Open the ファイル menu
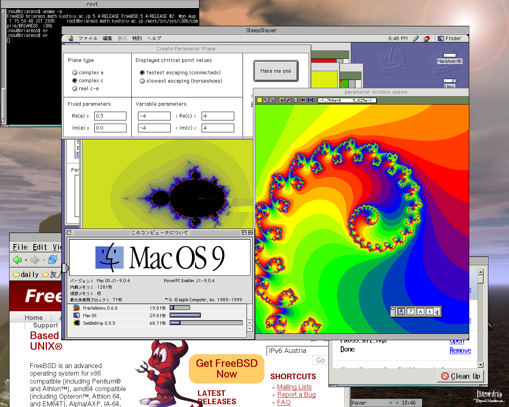Image resolution: width=509 pixels, height=407 pixels. pos(88,39)
